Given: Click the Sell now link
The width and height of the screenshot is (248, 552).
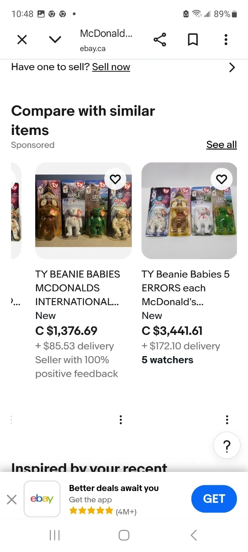Looking at the screenshot, I should 111,67.
